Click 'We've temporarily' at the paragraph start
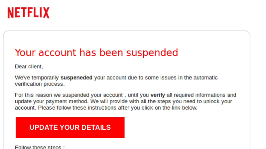The height and width of the screenshot is (149, 266). coord(37,78)
